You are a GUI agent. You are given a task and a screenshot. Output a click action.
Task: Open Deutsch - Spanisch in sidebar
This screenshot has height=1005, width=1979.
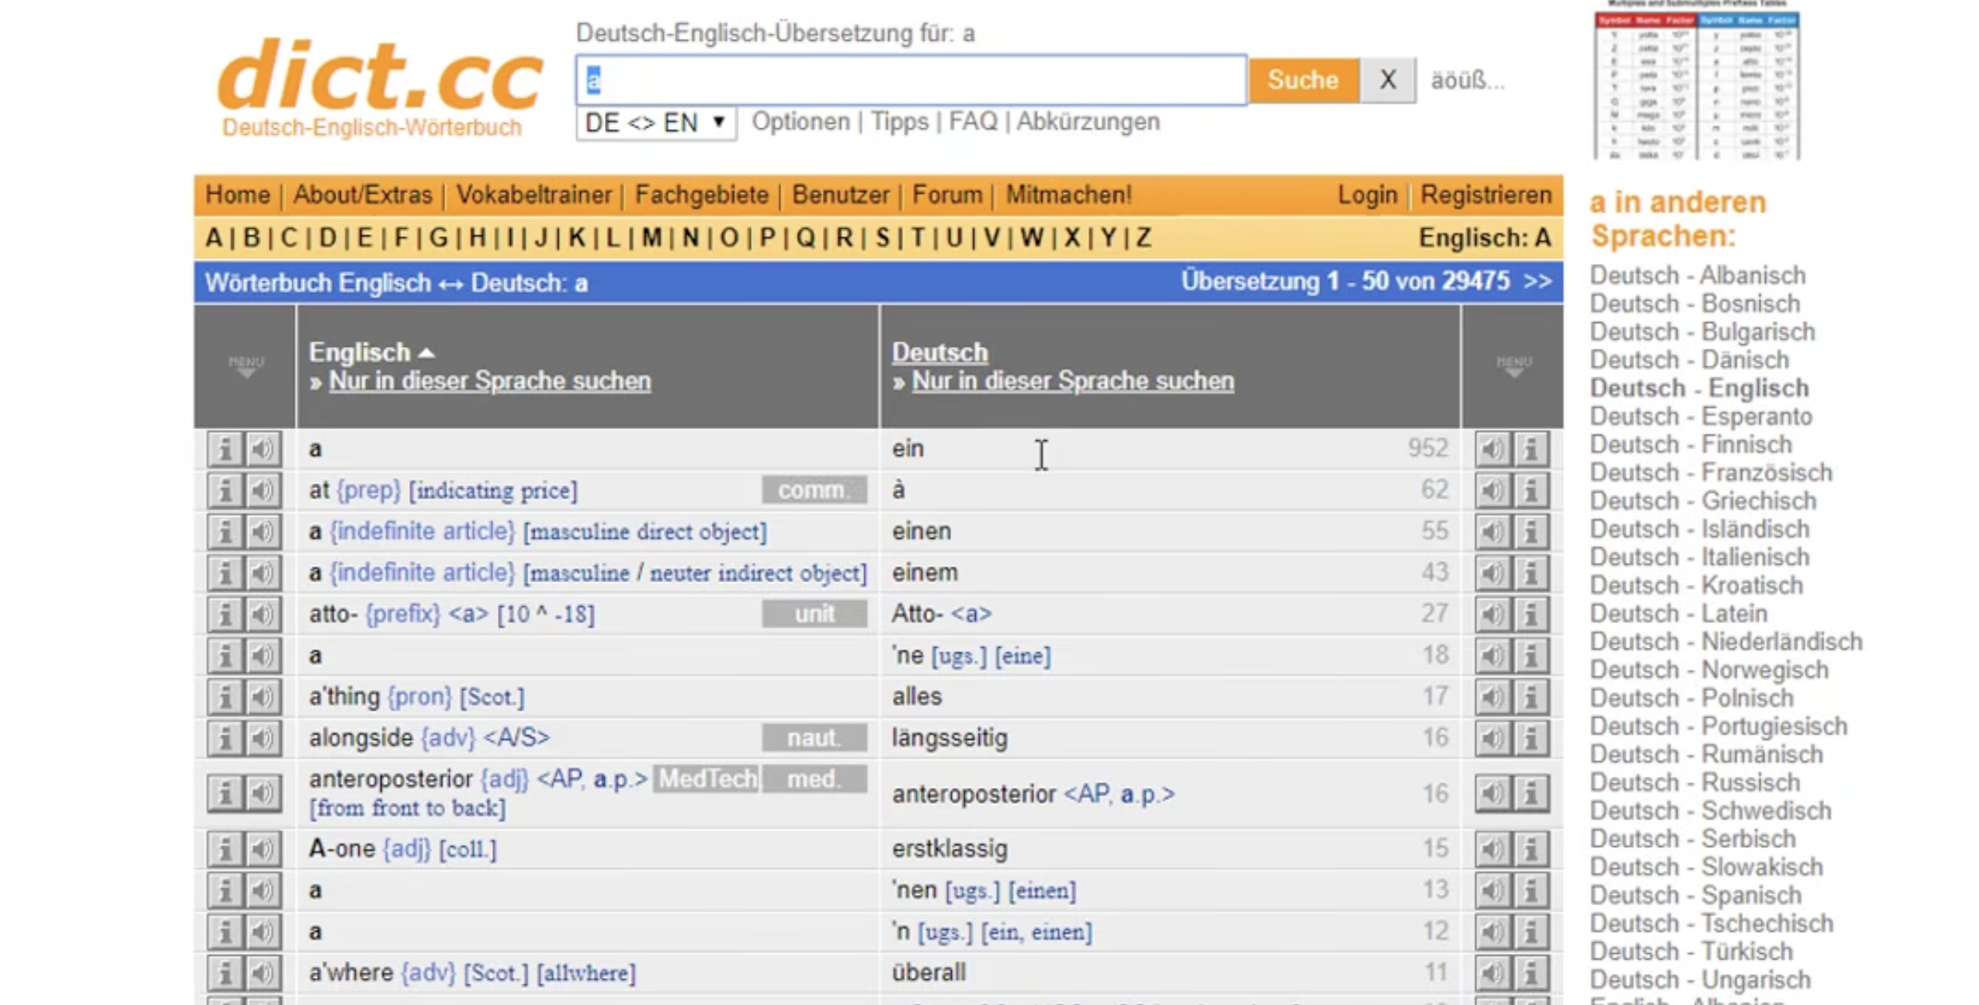click(1696, 895)
